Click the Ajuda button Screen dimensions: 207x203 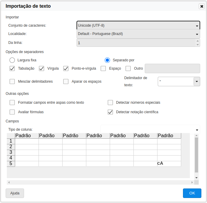[15, 193]
